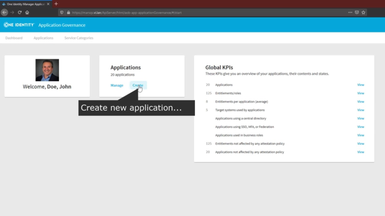View Target systems used by applications KPI
This screenshot has width=385, height=216.
[x=361, y=110]
